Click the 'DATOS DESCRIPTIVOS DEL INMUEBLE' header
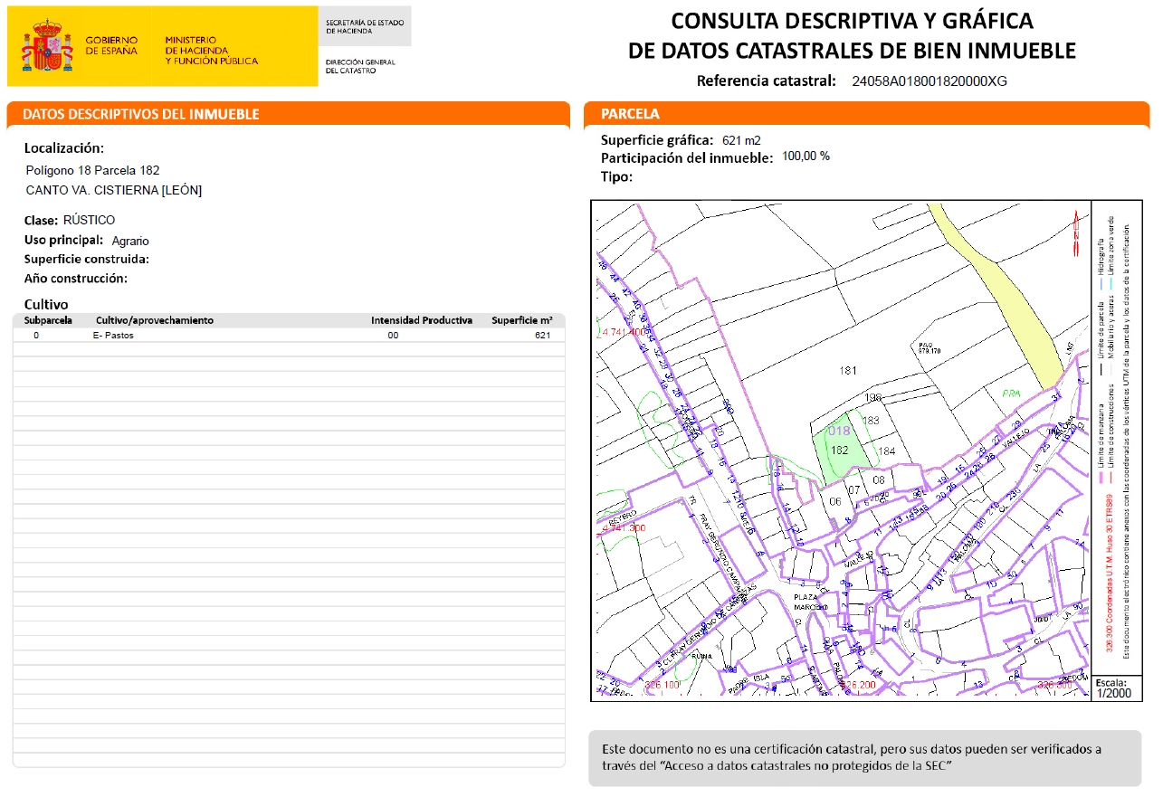The width and height of the screenshot is (1163, 797). (141, 114)
